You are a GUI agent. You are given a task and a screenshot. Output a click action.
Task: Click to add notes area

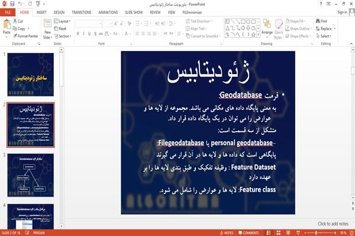pos(333,224)
